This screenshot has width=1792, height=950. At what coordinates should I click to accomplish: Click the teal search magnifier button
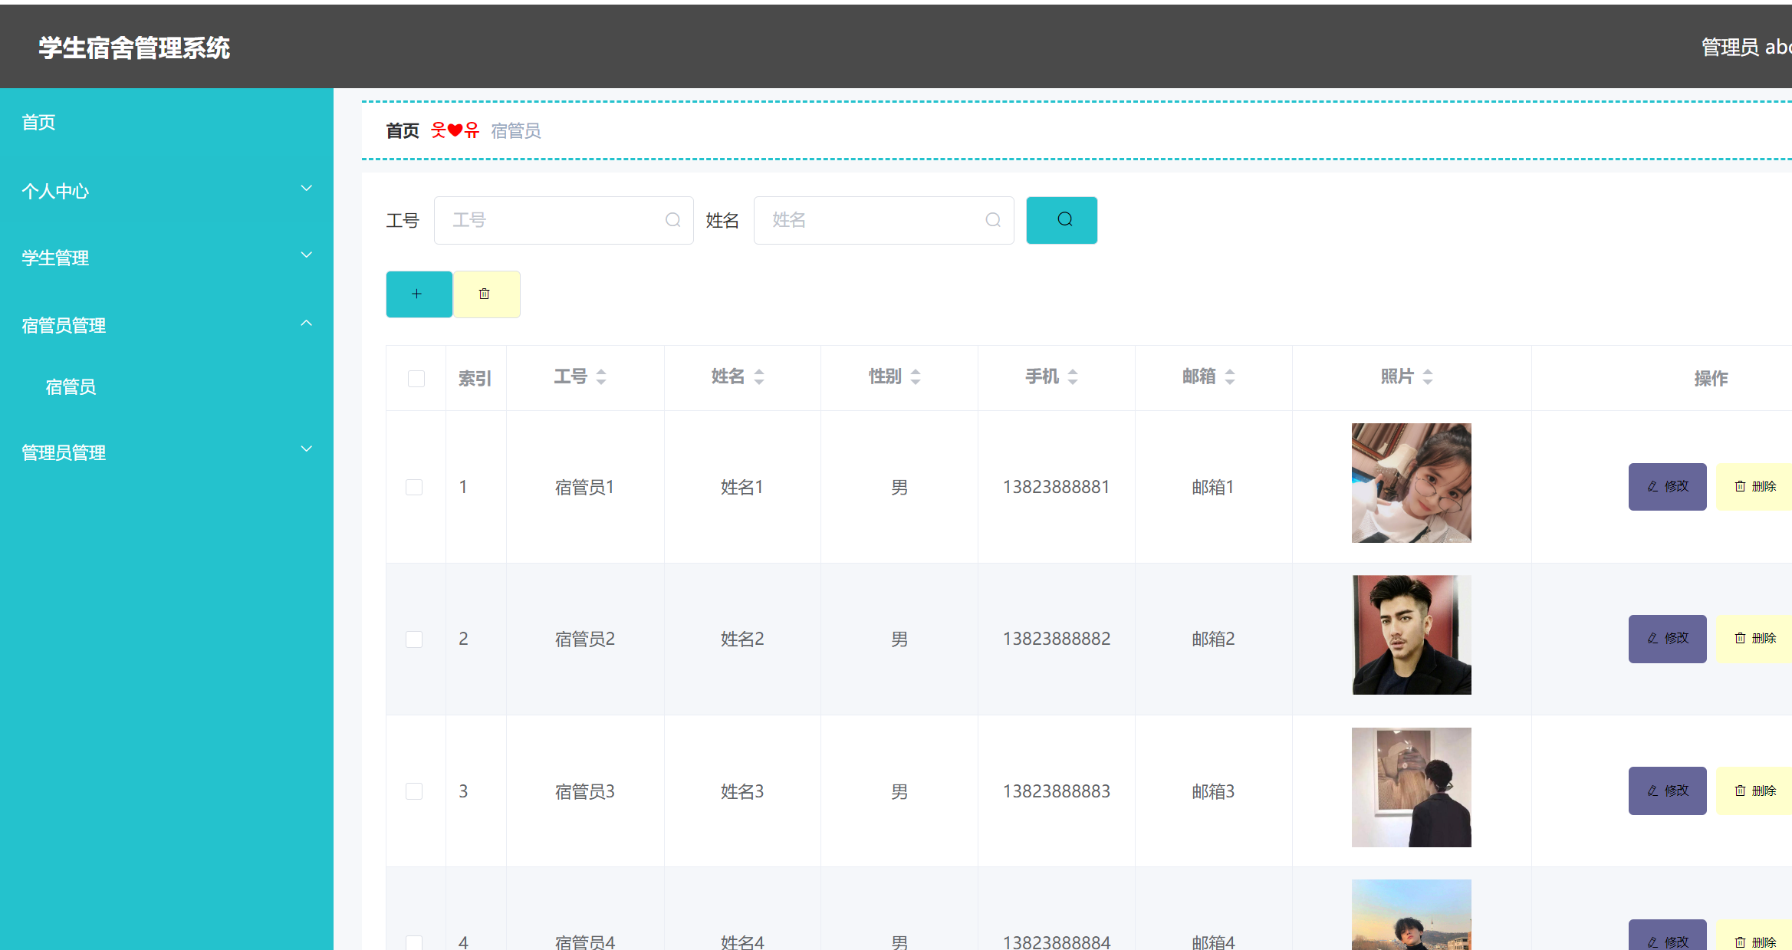tap(1061, 220)
